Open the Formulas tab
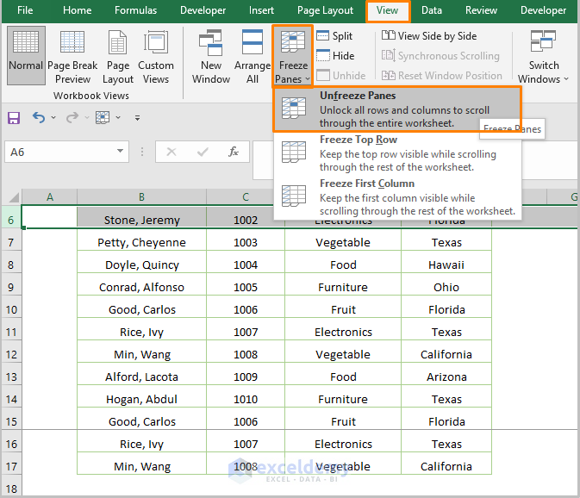Screen dimensions: 580x498 tap(136, 10)
